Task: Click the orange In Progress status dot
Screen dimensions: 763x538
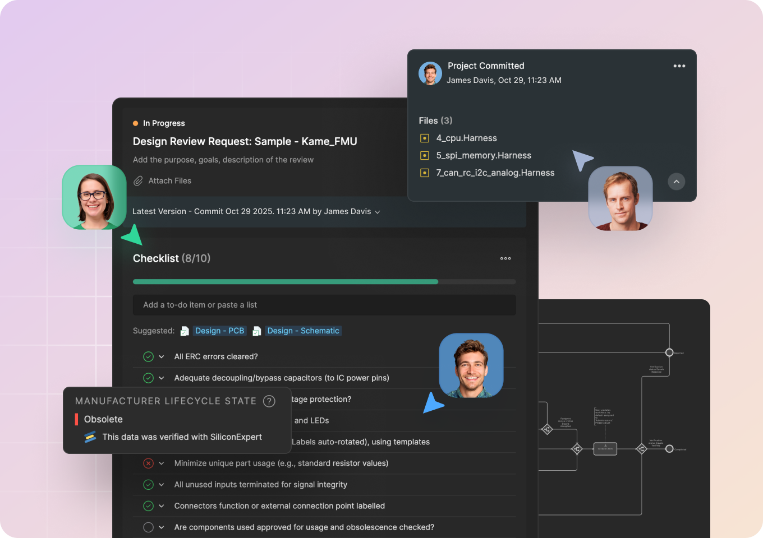Action: point(135,122)
